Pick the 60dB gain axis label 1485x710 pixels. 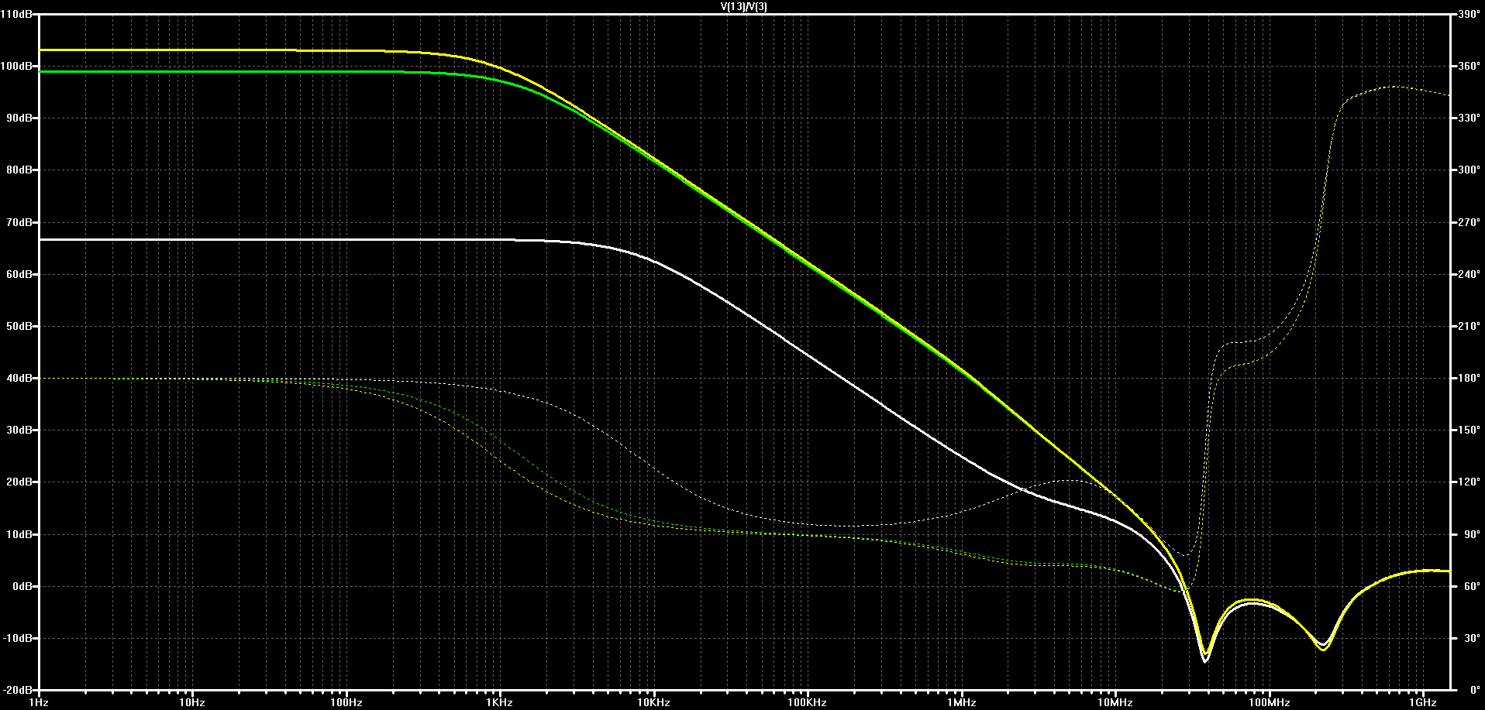coord(19,274)
